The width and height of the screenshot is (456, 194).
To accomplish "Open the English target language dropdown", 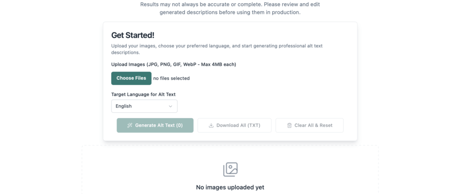I will (x=144, y=106).
